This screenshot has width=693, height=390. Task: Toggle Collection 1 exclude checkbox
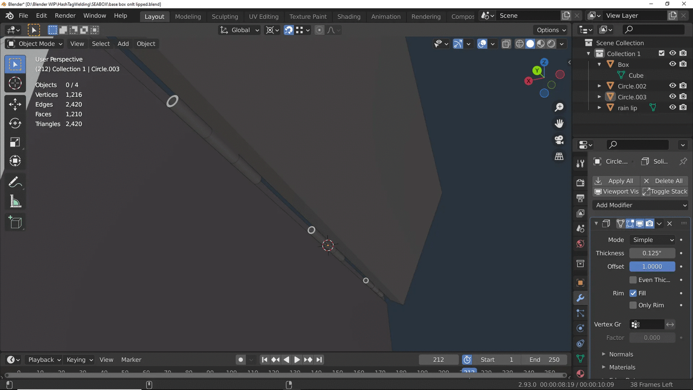pos(662,53)
